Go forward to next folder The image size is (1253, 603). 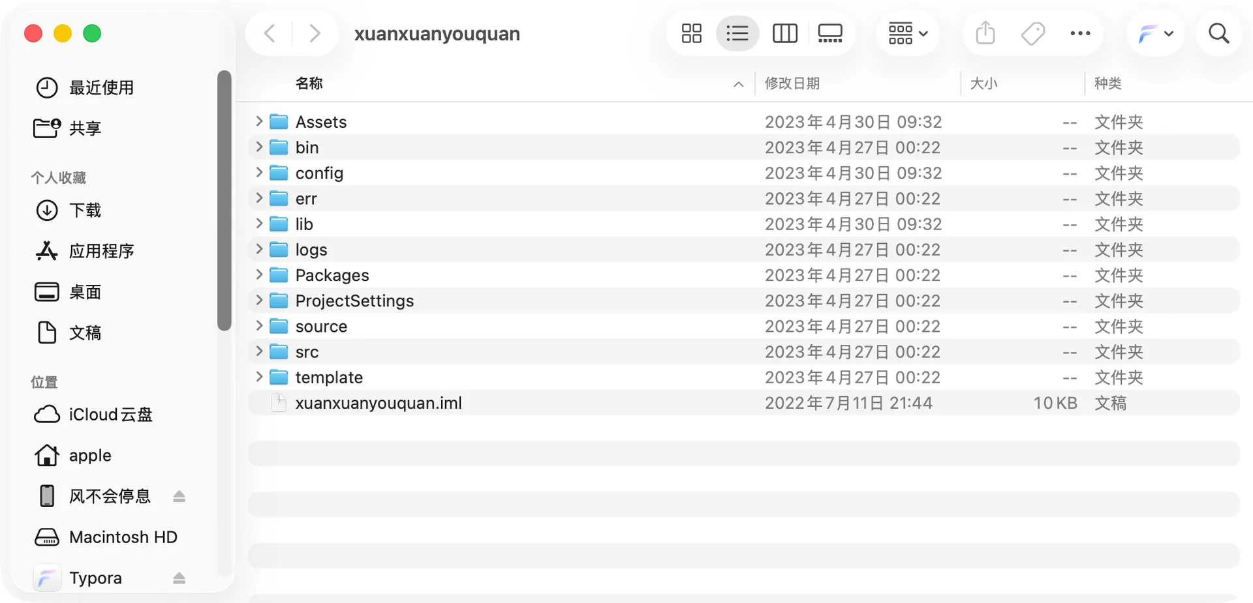coord(315,33)
